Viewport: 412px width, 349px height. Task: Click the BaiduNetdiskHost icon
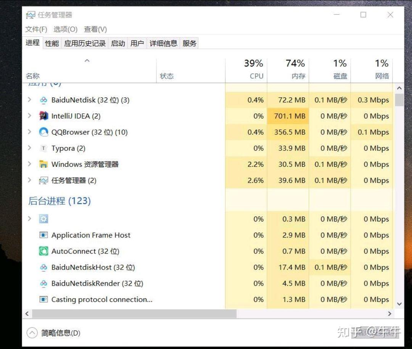(x=43, y=267)
